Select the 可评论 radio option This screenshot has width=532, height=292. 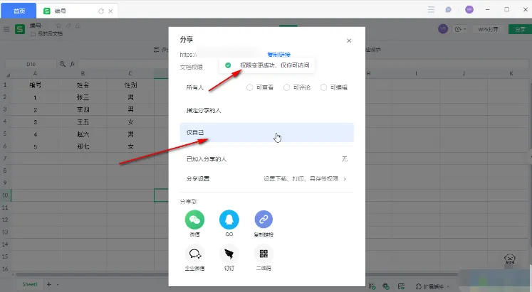click(287, 87)
